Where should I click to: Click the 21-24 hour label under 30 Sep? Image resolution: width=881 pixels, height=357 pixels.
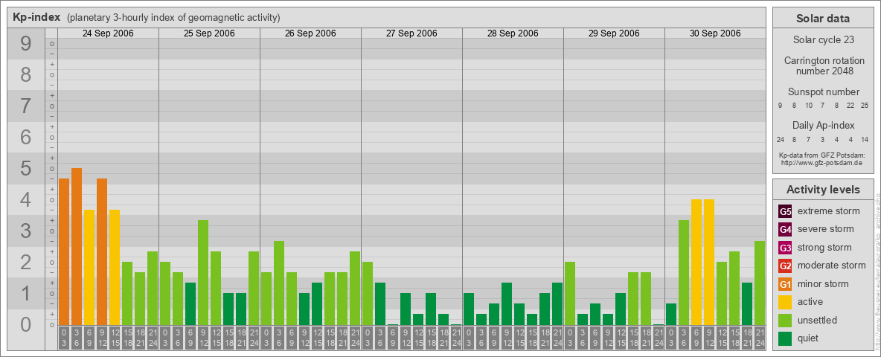[x=760, y=338]
